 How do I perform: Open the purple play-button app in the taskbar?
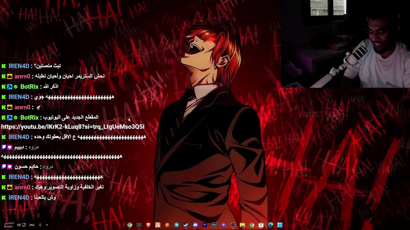coord(224,225)
